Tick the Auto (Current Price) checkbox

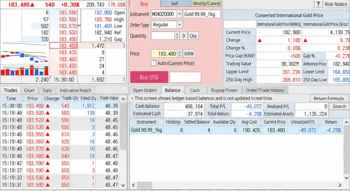[x=153, y=63]
